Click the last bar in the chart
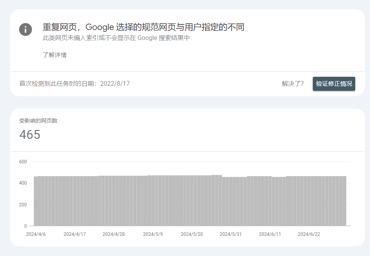 coord(344,201)
